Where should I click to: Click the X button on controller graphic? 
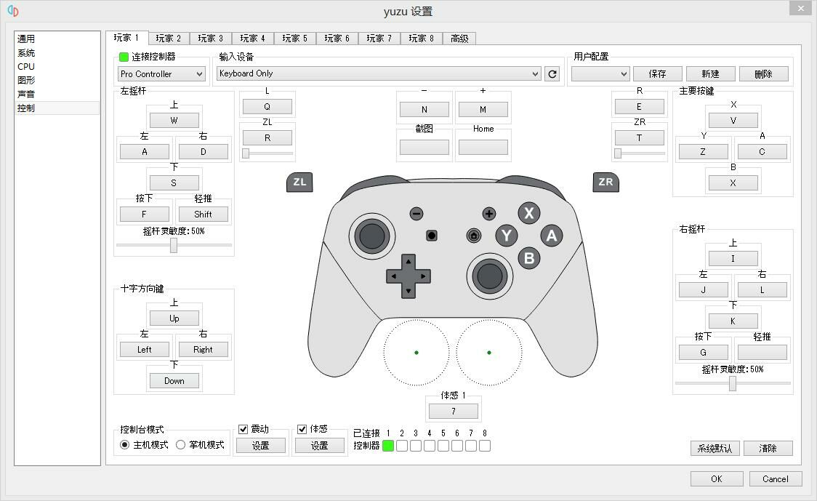coord(528,214)
